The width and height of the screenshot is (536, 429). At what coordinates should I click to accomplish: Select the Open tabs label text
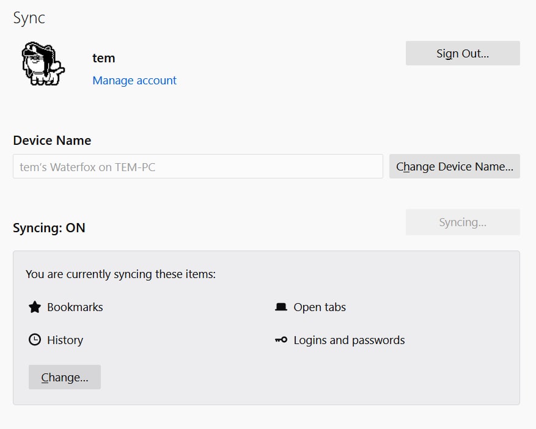(x=320, y=307)
